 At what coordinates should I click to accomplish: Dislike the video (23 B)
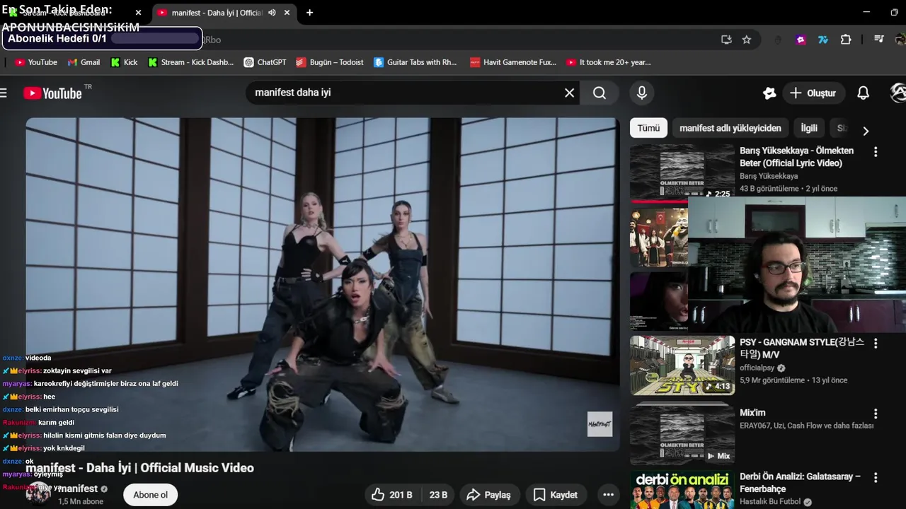[x=438, y=495]
